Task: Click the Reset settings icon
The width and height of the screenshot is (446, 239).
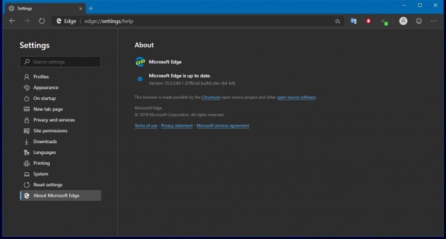Action: 27,185
